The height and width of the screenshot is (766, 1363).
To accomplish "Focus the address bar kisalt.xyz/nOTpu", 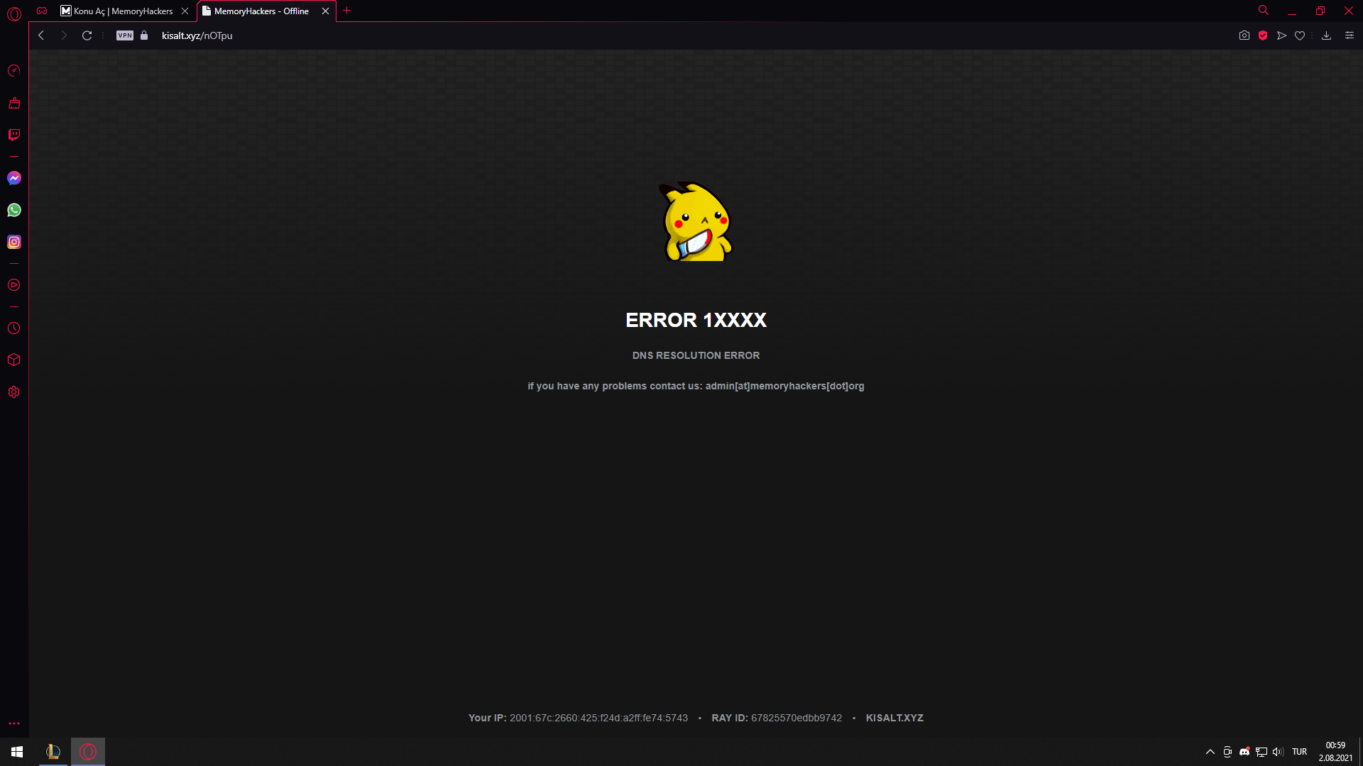I will click(x=197, y=35).
